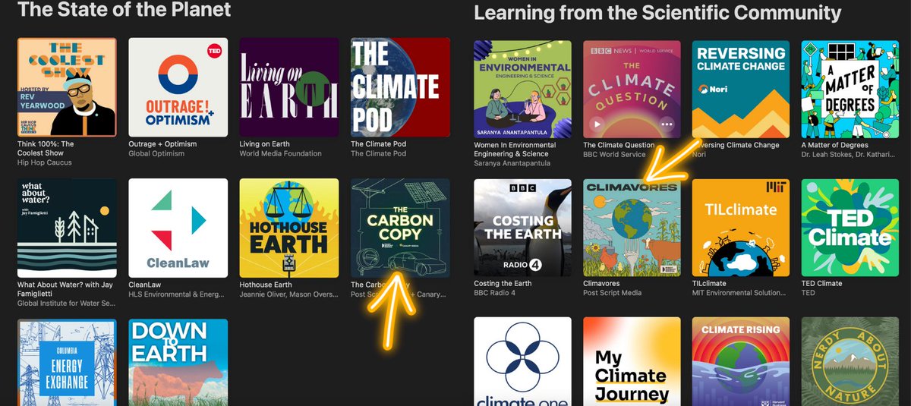Viewport: 911px width, 406px height.
Task: Click the 'Outrage + Optimism' title text
Action: coord(162,144)
